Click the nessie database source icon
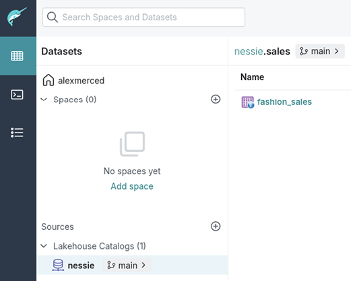The image size is (357, 281). (58, 265)
